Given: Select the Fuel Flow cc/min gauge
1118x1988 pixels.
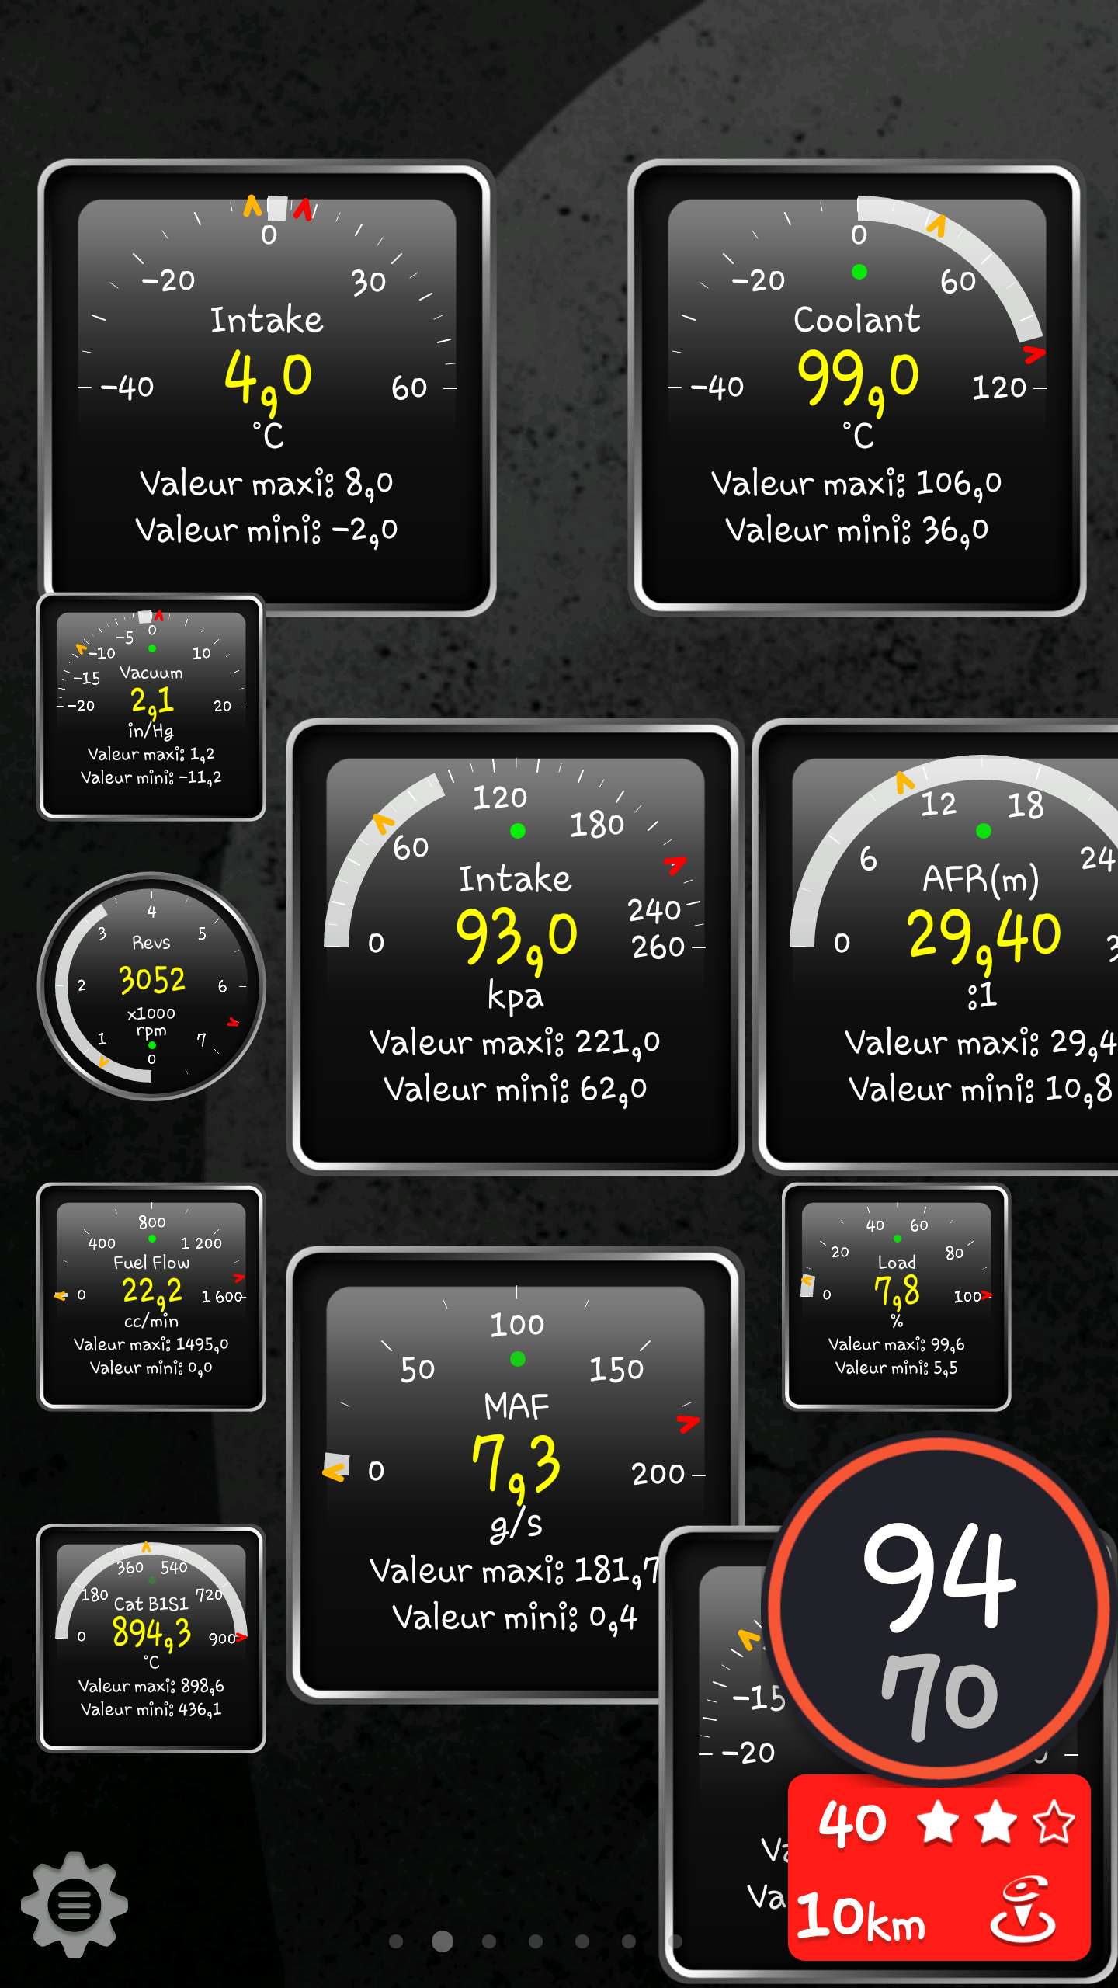Looking at the screenshot, I should point(152,1297).
